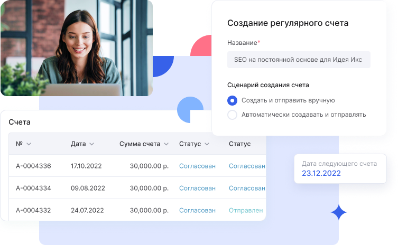Image resolution: width=398 pixels, height=245 pixels.
Task: Click 'Сценарий создания счета' label
Action: (x=268, y=85)
